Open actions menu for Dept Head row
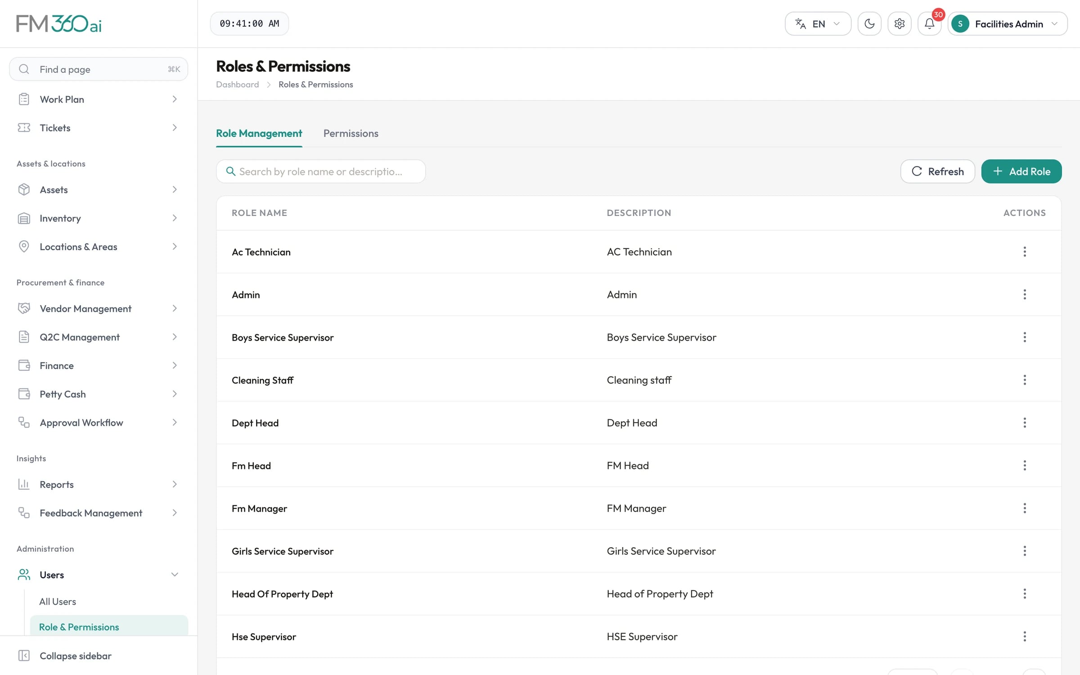1080x675 pixels. [x=1025, y=423]
